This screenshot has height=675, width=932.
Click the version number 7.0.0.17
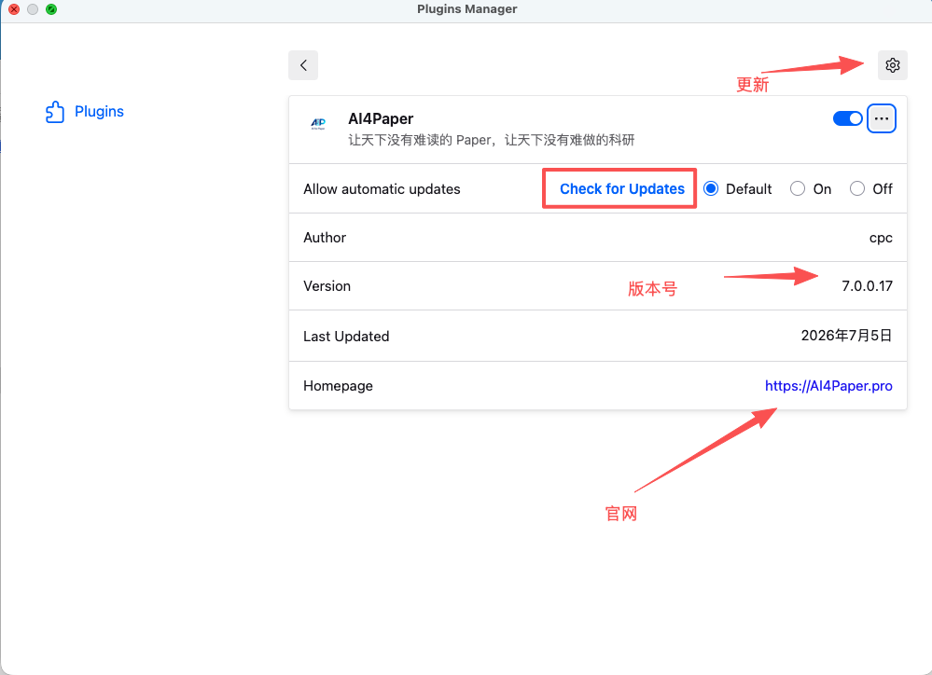[x=868, y=286]
